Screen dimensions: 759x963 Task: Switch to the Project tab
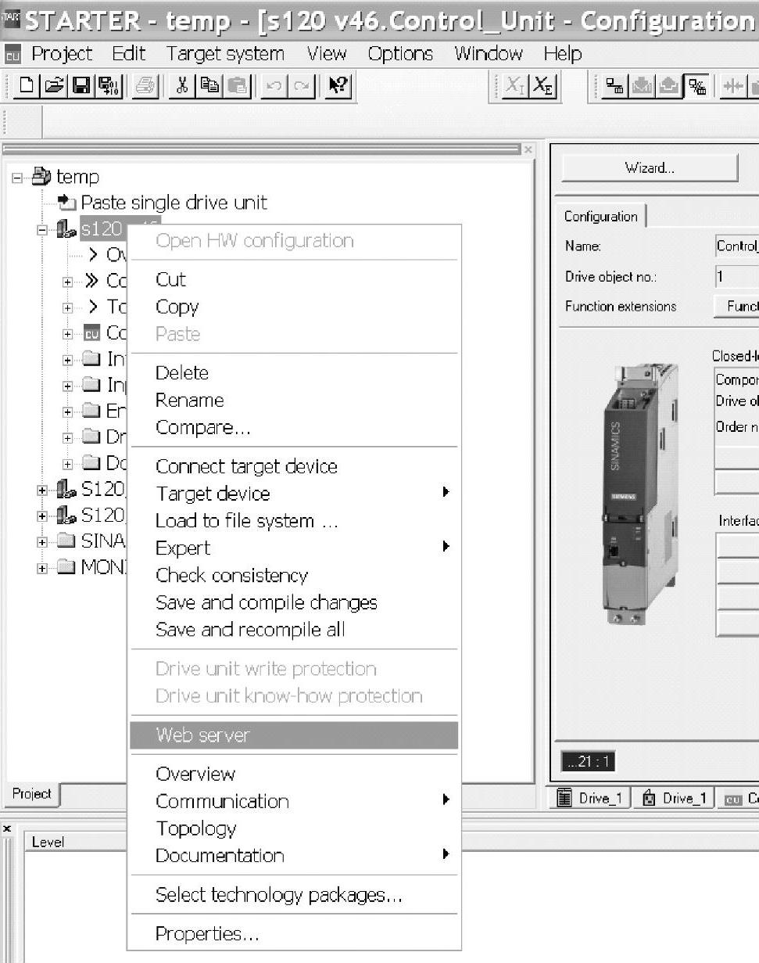click(x=32, y=794)
